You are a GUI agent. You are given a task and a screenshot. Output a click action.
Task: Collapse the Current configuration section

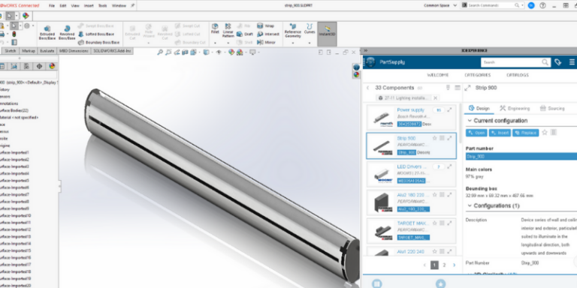(x=469, y=121)
